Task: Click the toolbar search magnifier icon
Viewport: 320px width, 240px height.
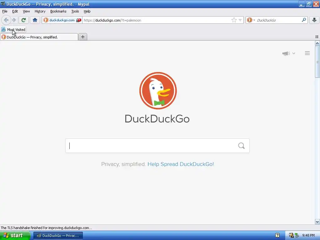Action: (x=304, y=20)
